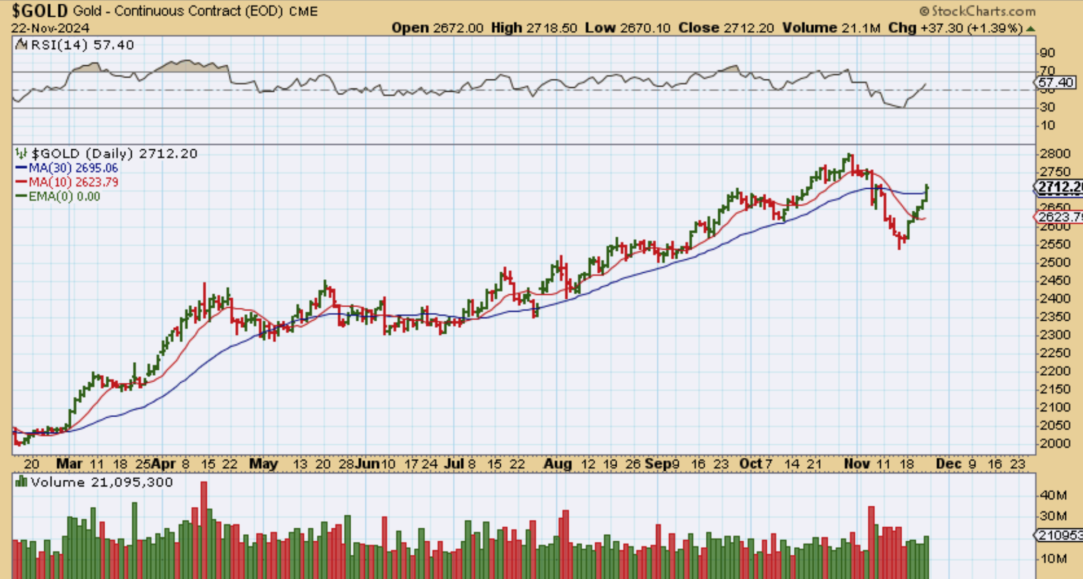Select the 22-Nov-2024 date label
This screenshot has width=1083, height=579.
pyautogui.click(x=50, y=28)
